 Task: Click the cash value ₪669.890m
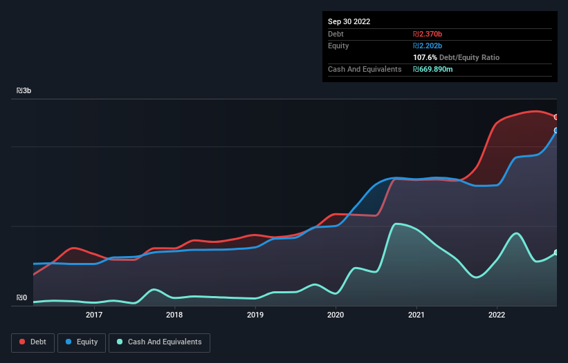point(433,69)
